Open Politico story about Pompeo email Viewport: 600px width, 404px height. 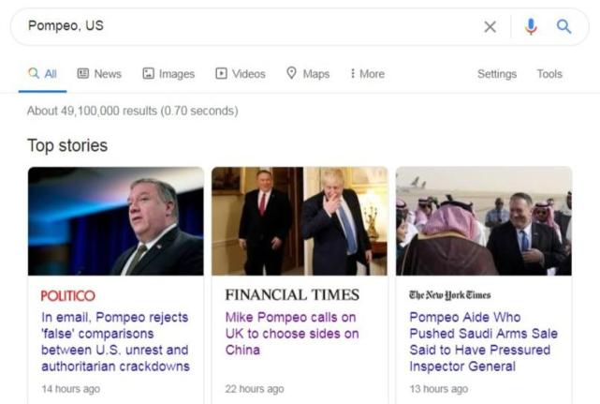coord(114,341)
